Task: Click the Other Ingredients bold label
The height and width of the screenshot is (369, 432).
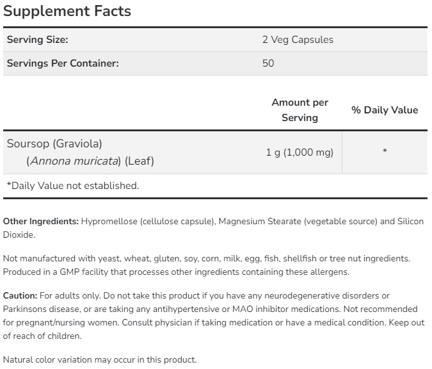Action: coord(41,221)
